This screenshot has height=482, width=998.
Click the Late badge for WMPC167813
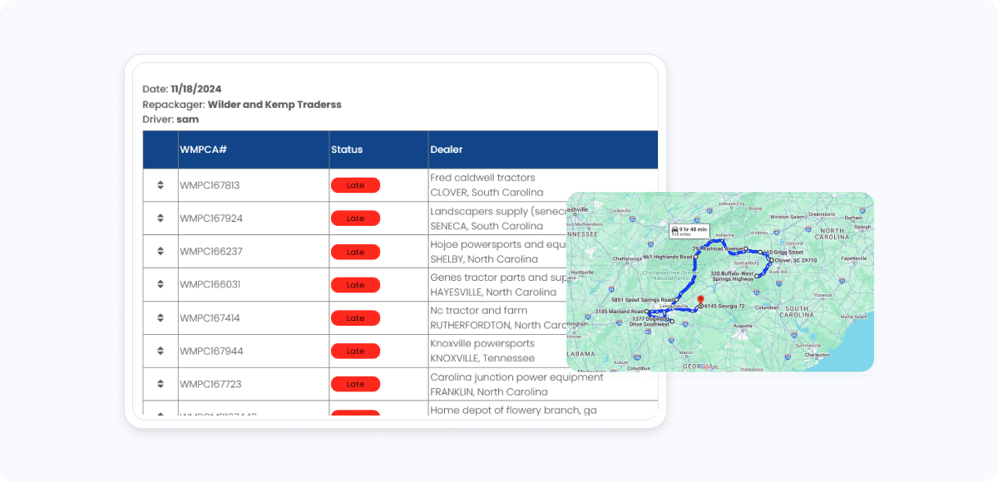(355, 185)
